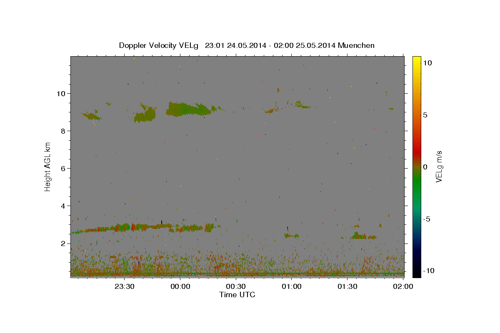Click the 'Time UTC' x-axis label

[237, 295]
